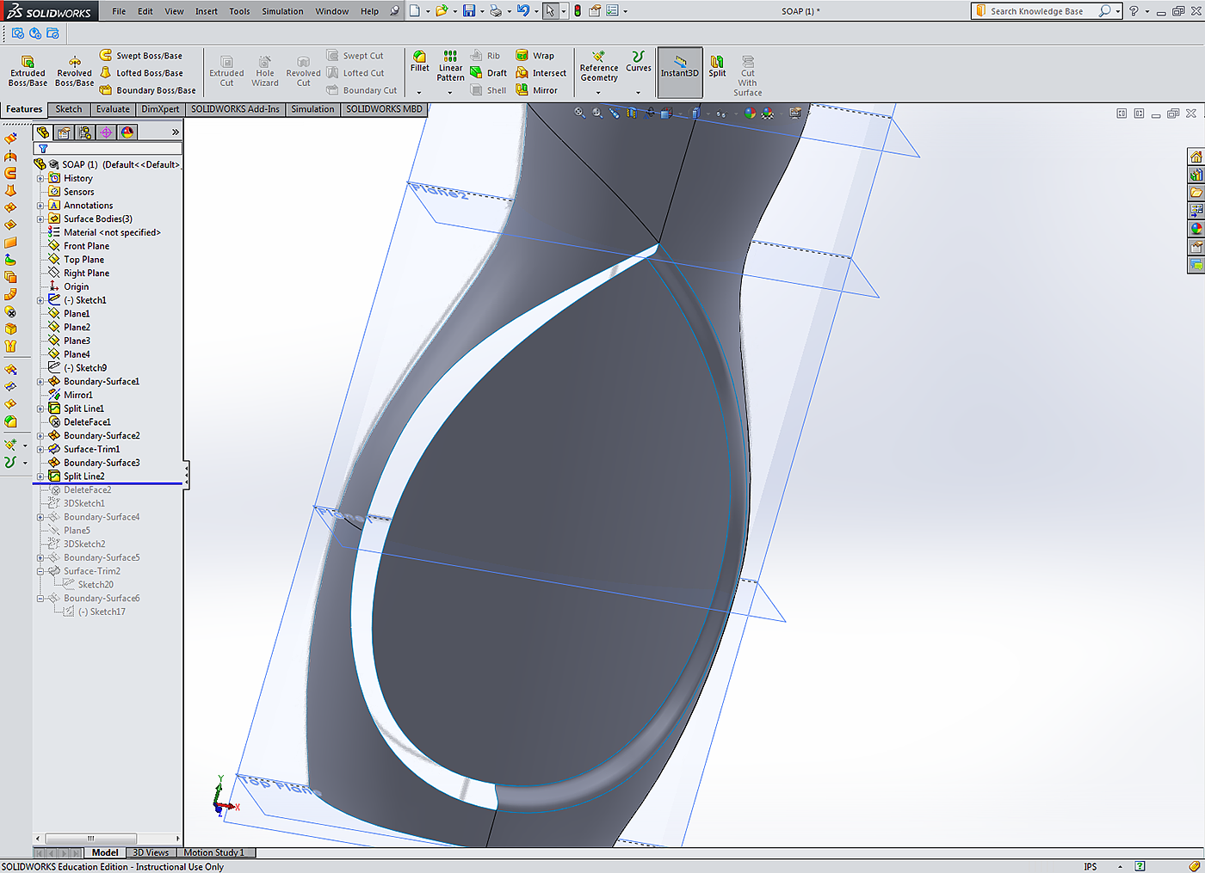The height and width of the screenshot is (873, 1205).
Task: Open the Linear Pattern tool
Action: 450,65
